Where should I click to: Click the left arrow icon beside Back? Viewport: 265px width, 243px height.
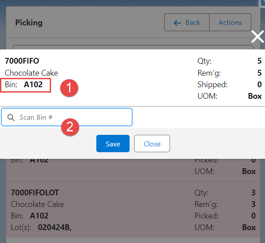178,23
